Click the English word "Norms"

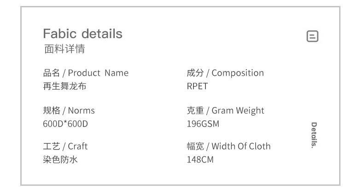click(81, 111)
